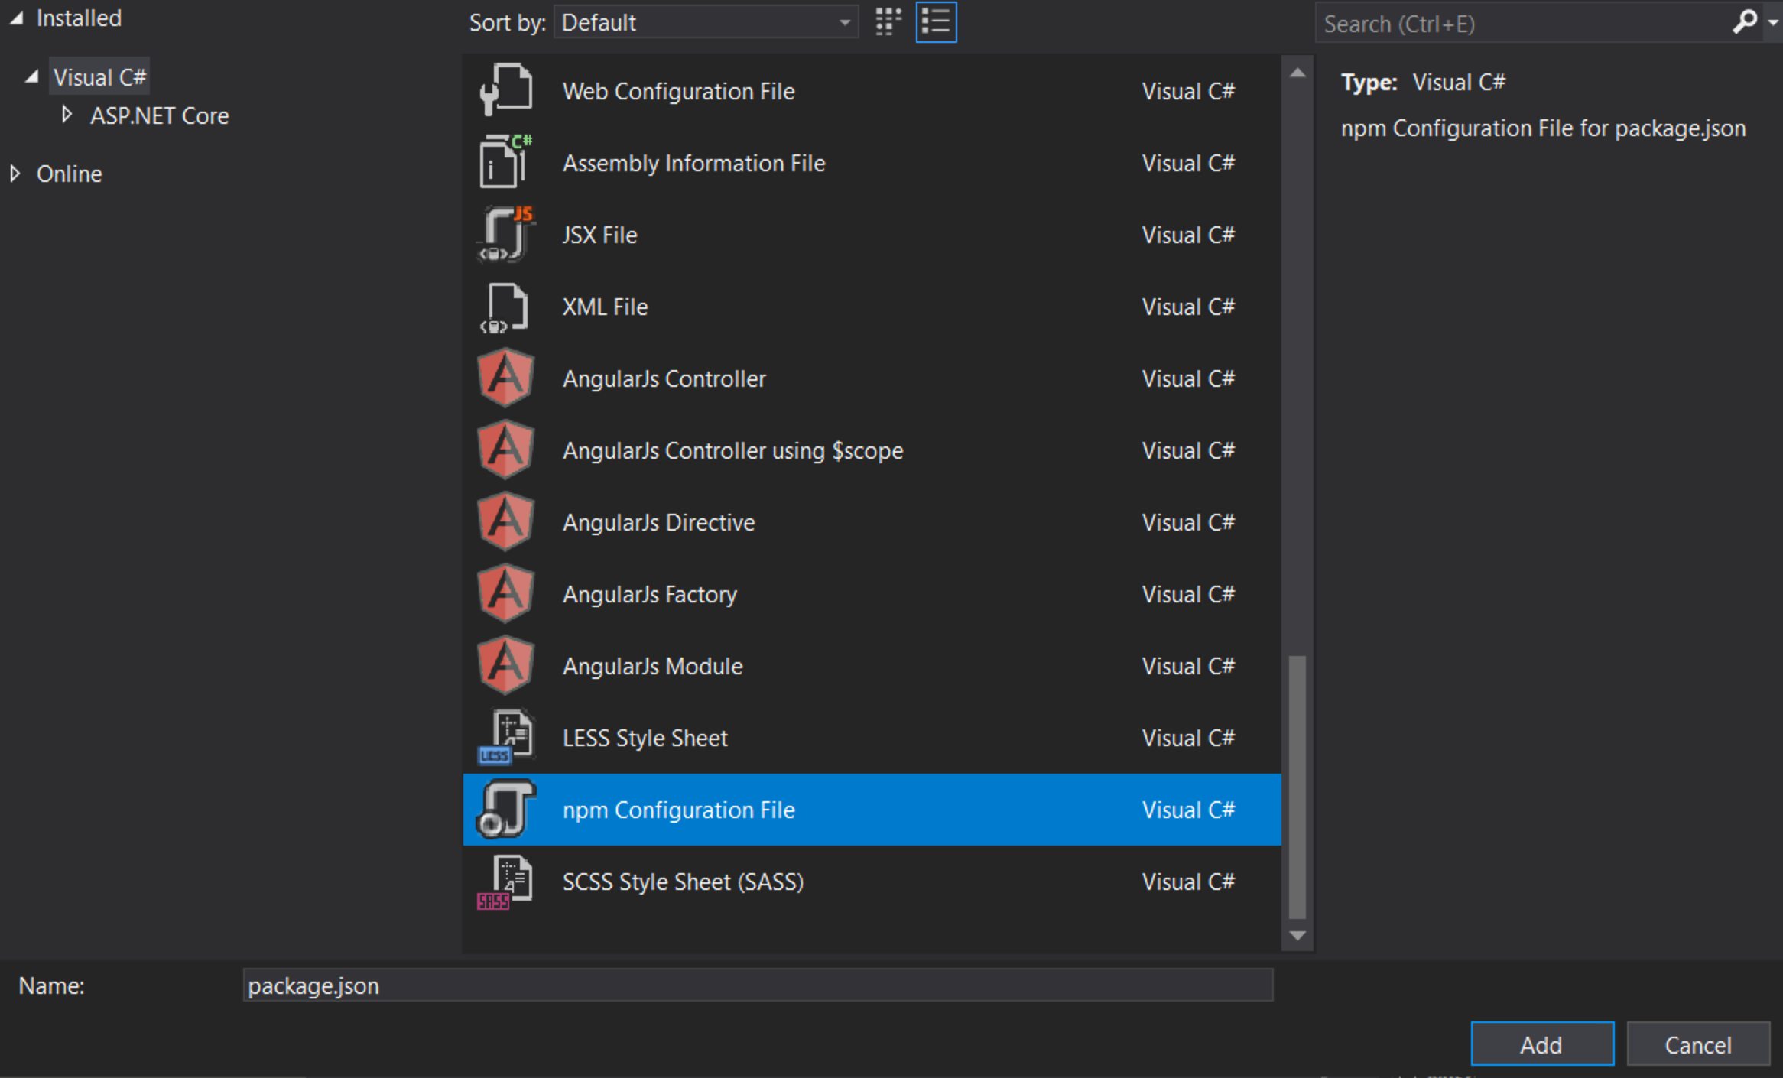Select the AngularJs Directive icon
The width and height of the screenshot is (1783, 1078).
click(501, 521)
